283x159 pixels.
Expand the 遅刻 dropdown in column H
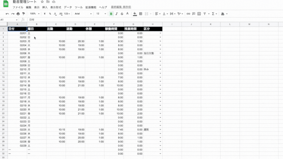[160, 130]
